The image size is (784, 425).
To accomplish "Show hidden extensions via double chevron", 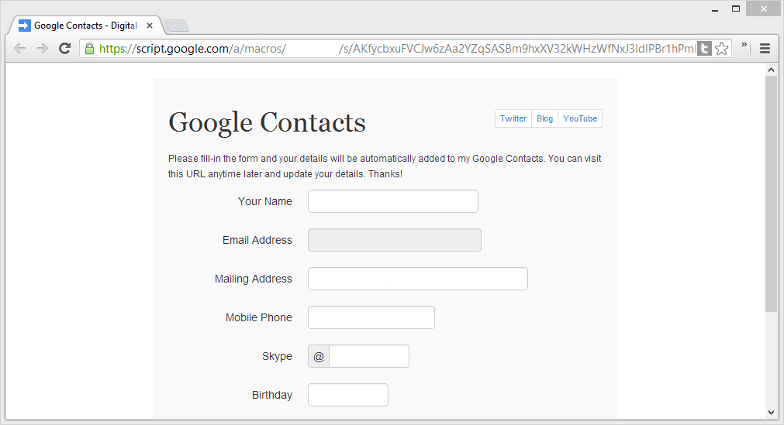I will [x=744, y=45].
